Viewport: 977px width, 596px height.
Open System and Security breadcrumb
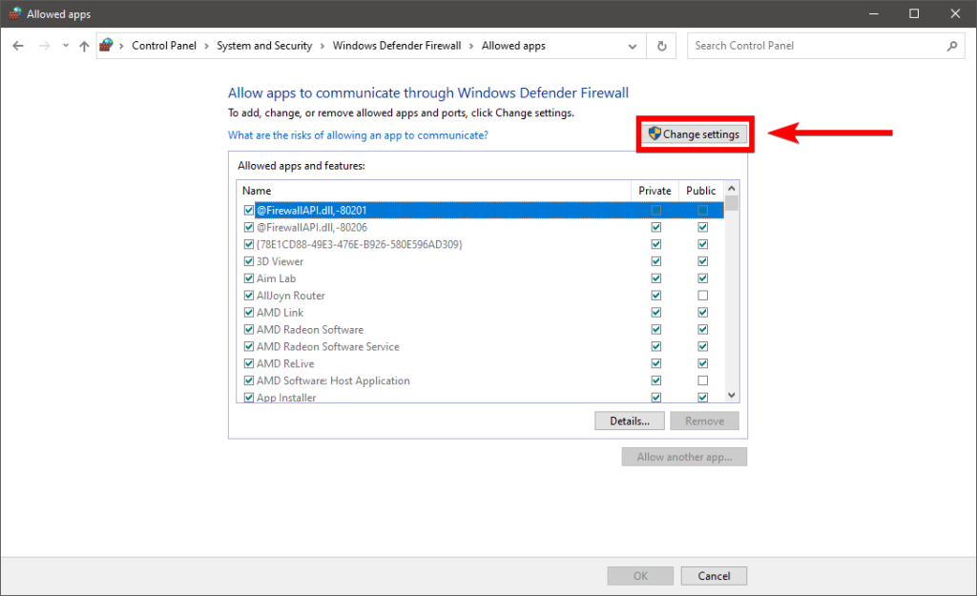(264, 46)
